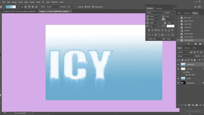Click the search magnifier icon
The image size is (204, 115).
click(195, 7)
